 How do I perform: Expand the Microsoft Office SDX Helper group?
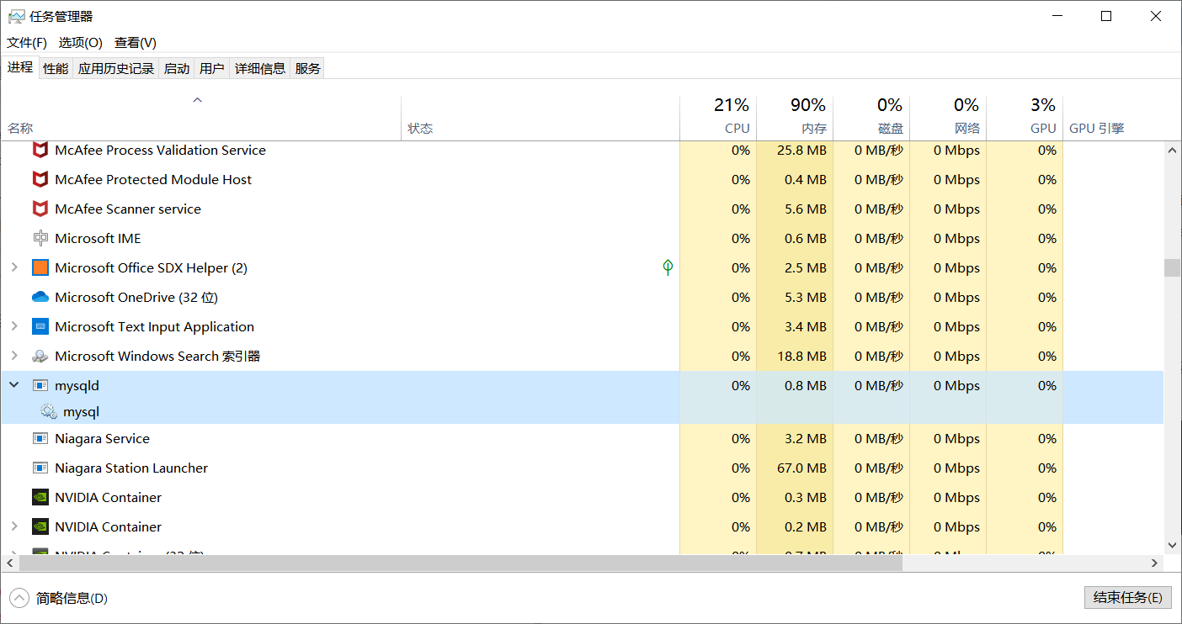(x=14, y=268)
